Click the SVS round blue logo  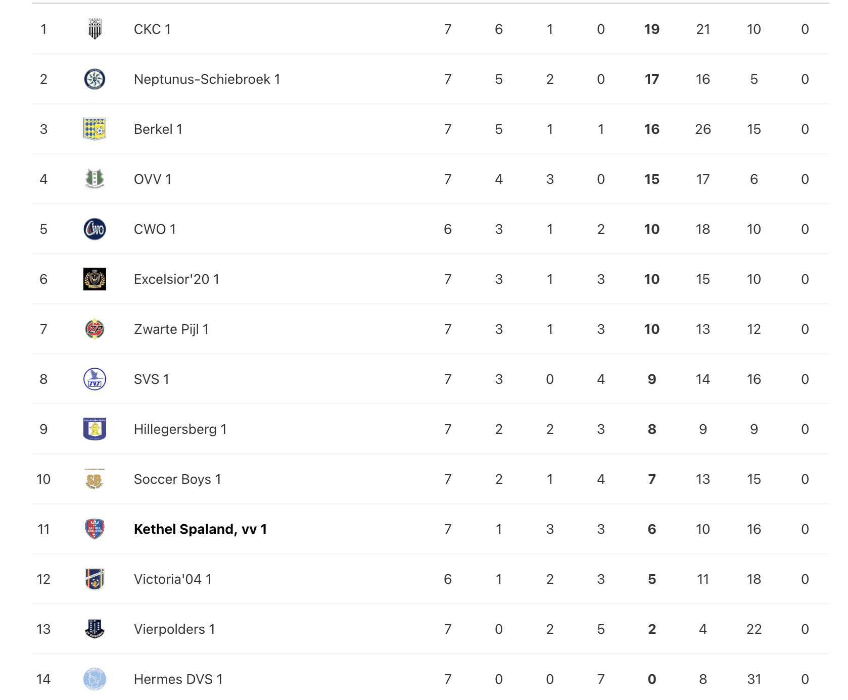[x=95, y=379]
